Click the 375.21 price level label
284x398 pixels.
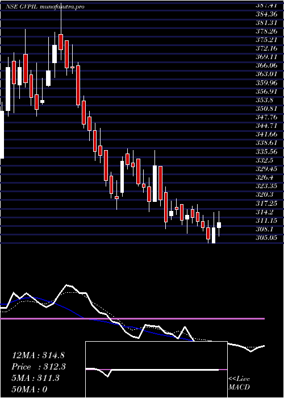pyautogui.click(x=265, y=40)
